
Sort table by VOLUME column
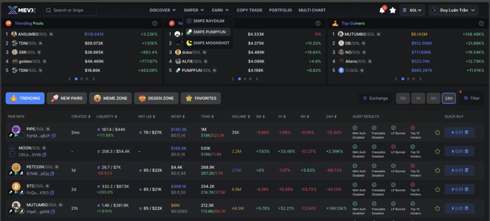pyautogui.click(x=241, y=116)
